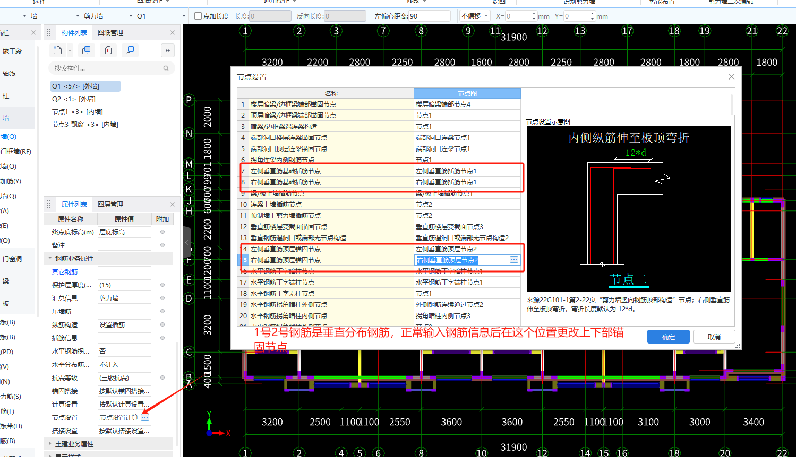Collapse the 钢筋业务属性 group
This screenshot has width=796, height=457.
tap(50, 258)
